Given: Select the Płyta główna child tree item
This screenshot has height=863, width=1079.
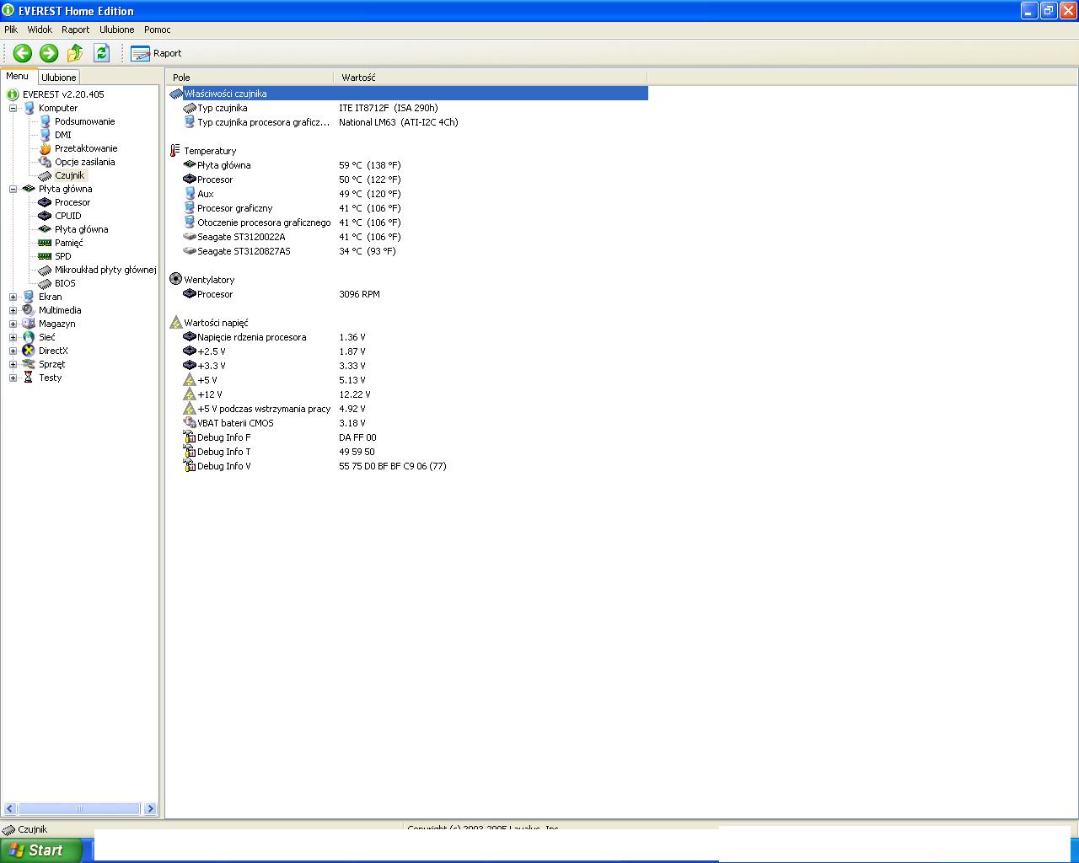Looking at the screenshot, I should coord(81,229).
